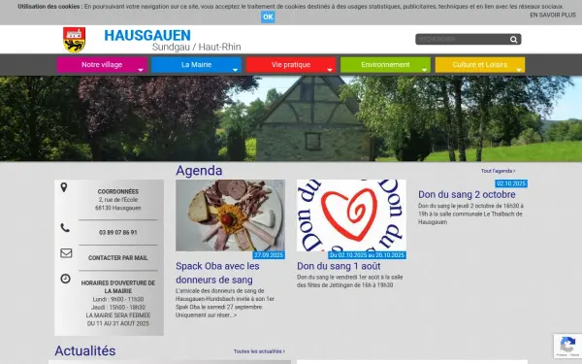Click the Lundi : 9h00 - 11h30 line

click(x=118, y=299)
